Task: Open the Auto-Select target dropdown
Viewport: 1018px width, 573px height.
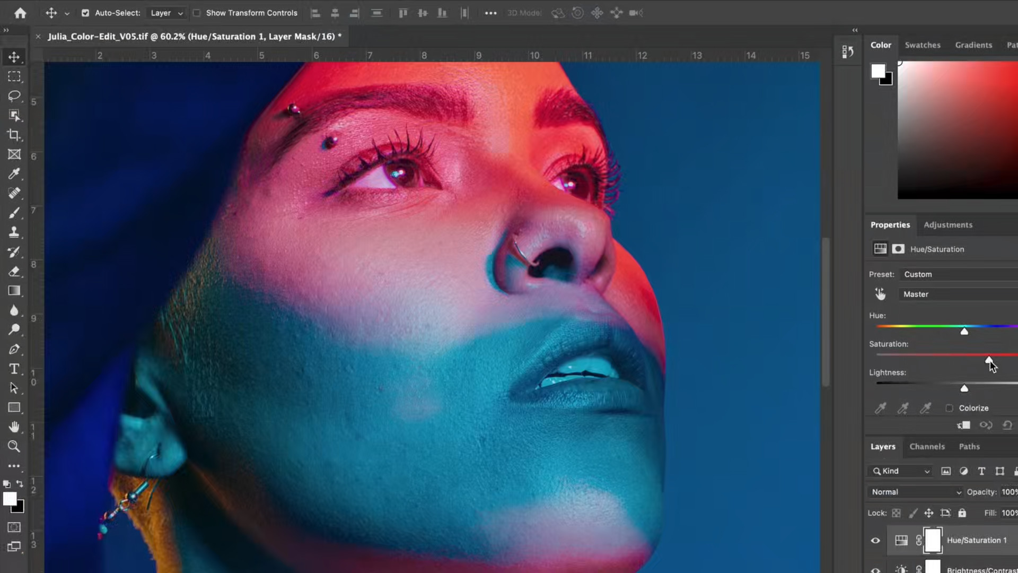Action: pos(166,13)
